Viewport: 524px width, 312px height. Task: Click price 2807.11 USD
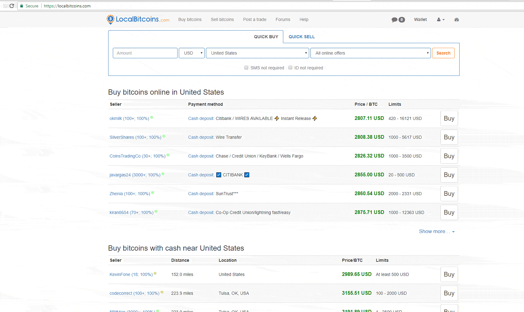[369, 118]
